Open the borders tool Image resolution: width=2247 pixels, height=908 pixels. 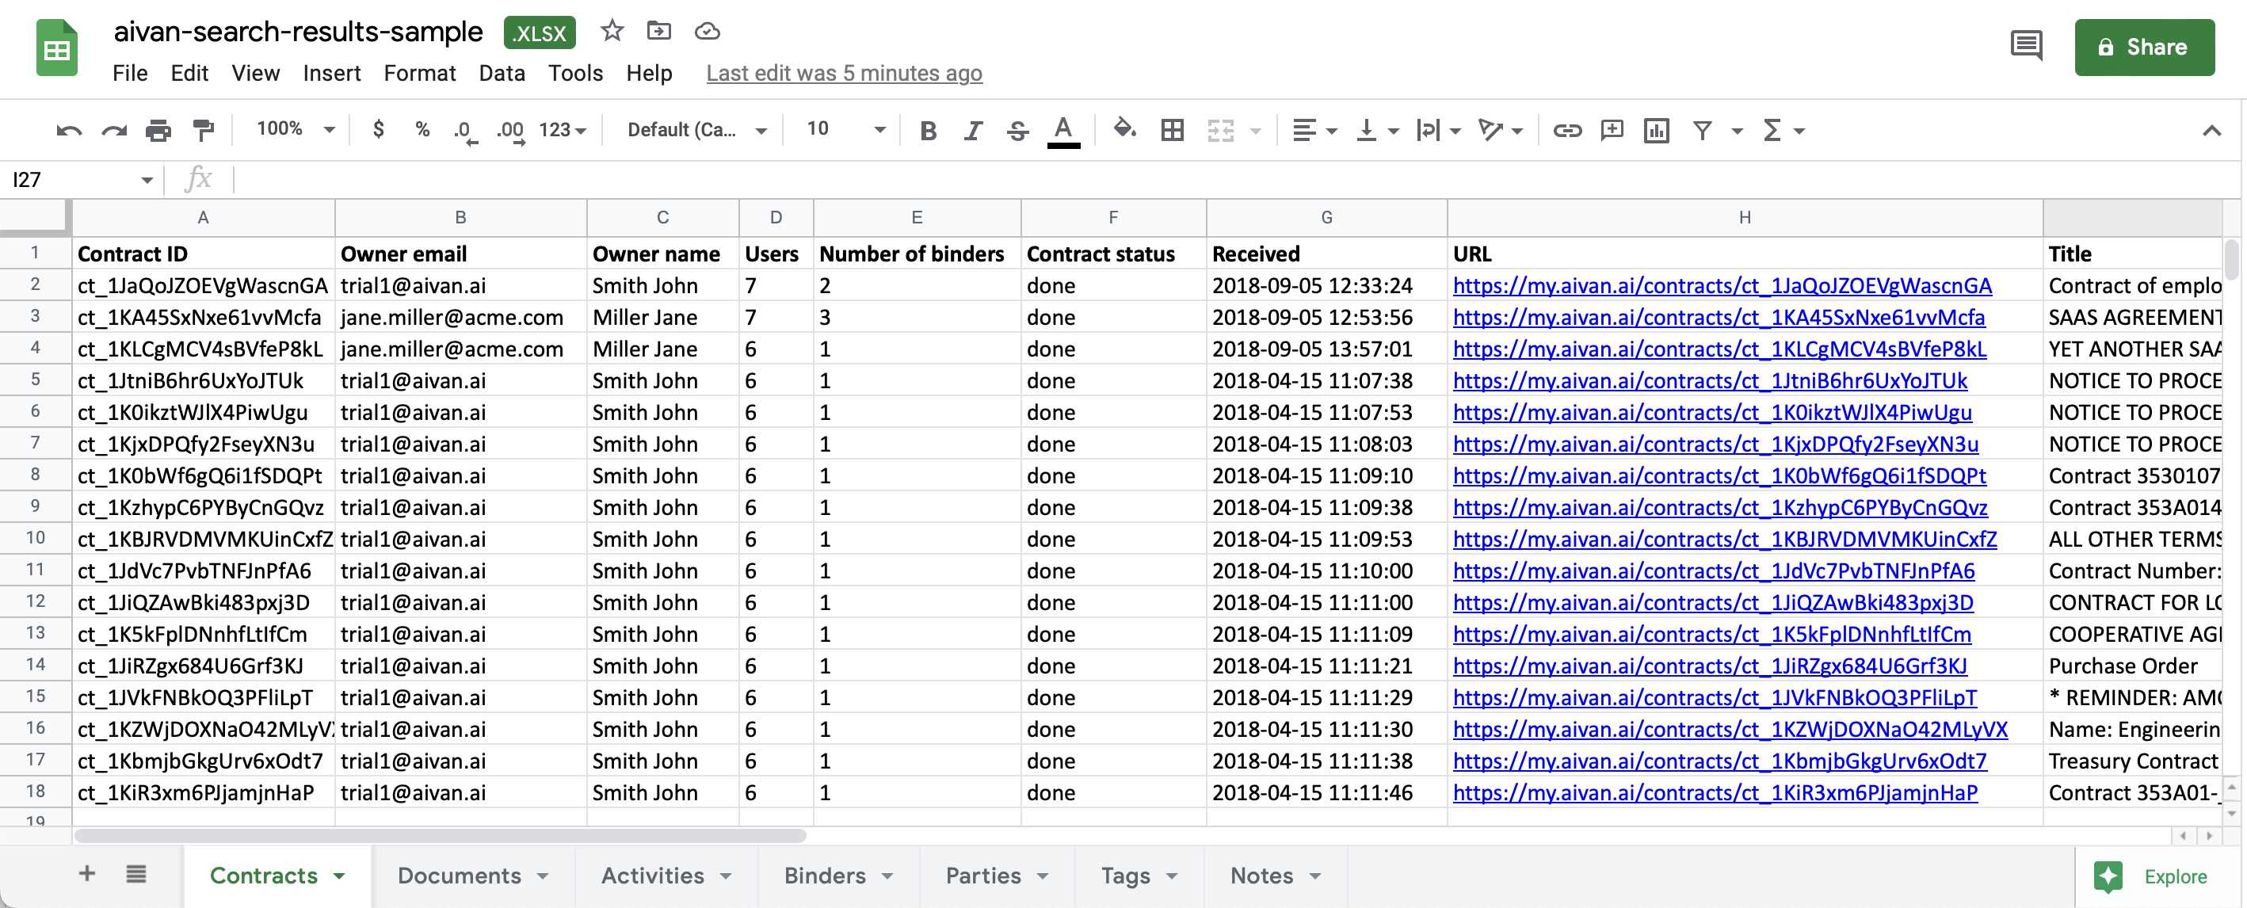tap(1173, 131)
